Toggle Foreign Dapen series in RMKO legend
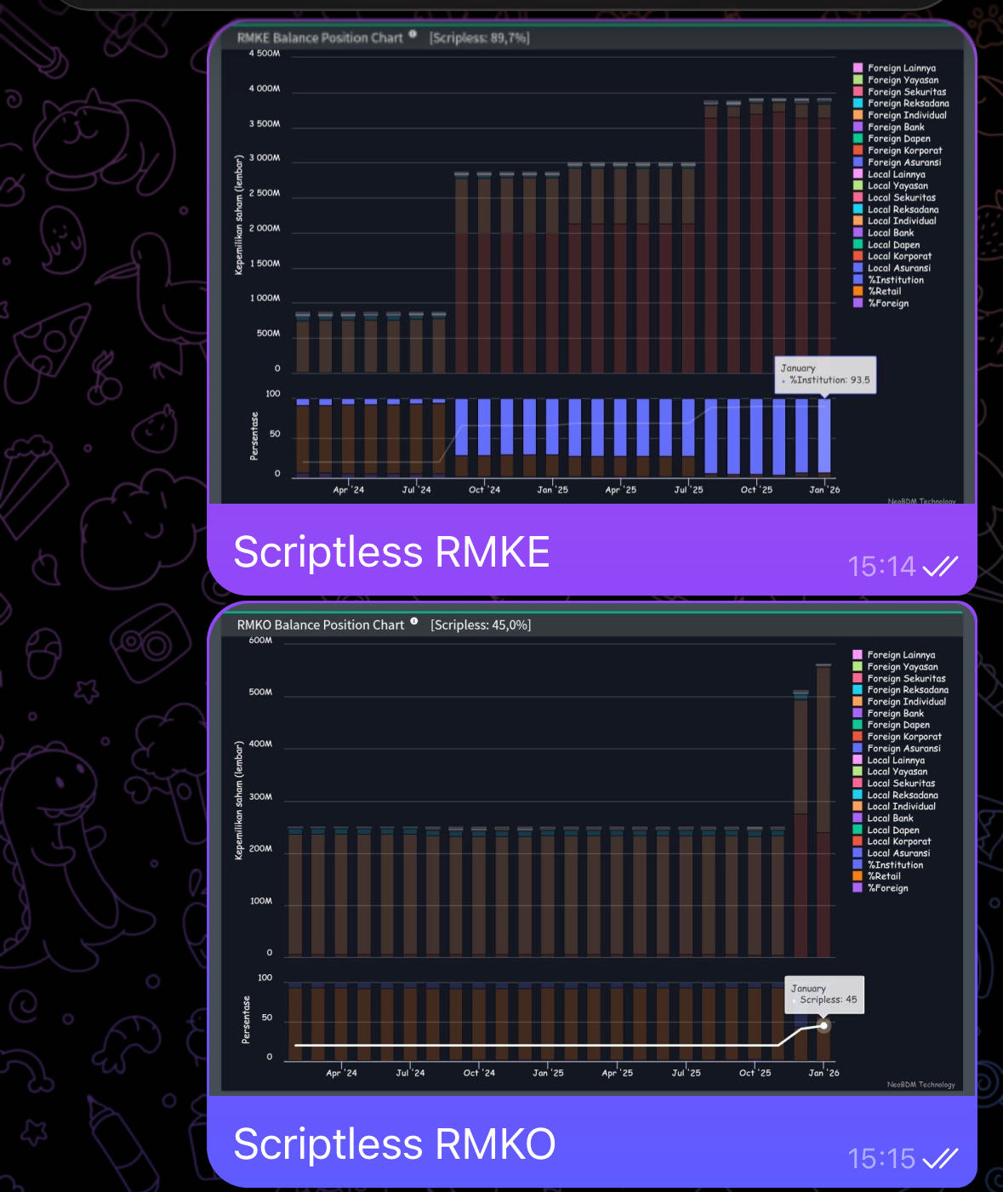 892,725
